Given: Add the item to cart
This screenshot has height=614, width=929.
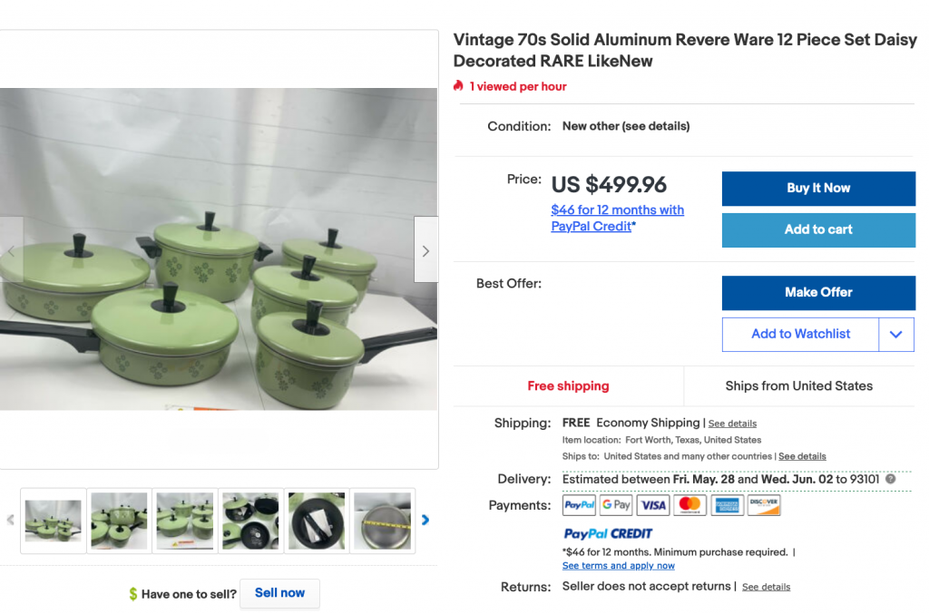Looking at the screenshot, I should coord(818,229).
